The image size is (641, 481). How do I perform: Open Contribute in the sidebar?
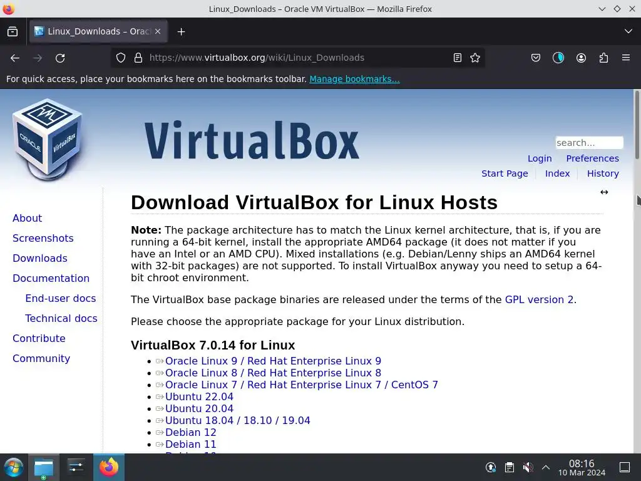39,338
